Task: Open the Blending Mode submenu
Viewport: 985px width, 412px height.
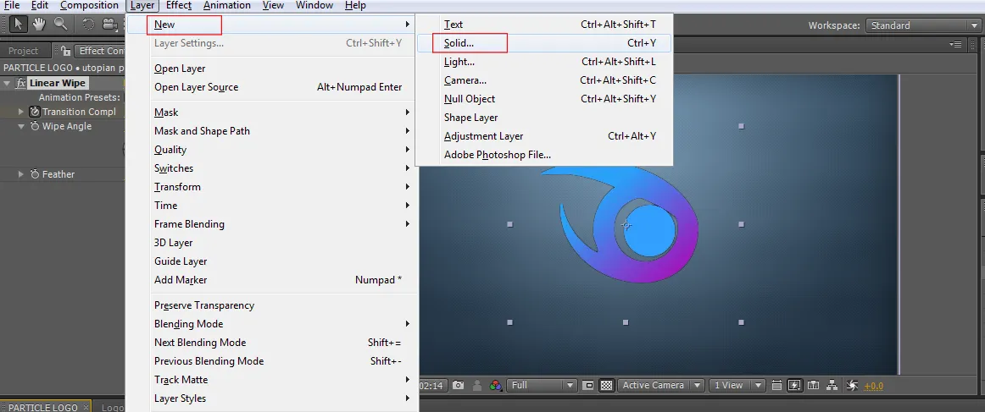Action: [272, 323]
